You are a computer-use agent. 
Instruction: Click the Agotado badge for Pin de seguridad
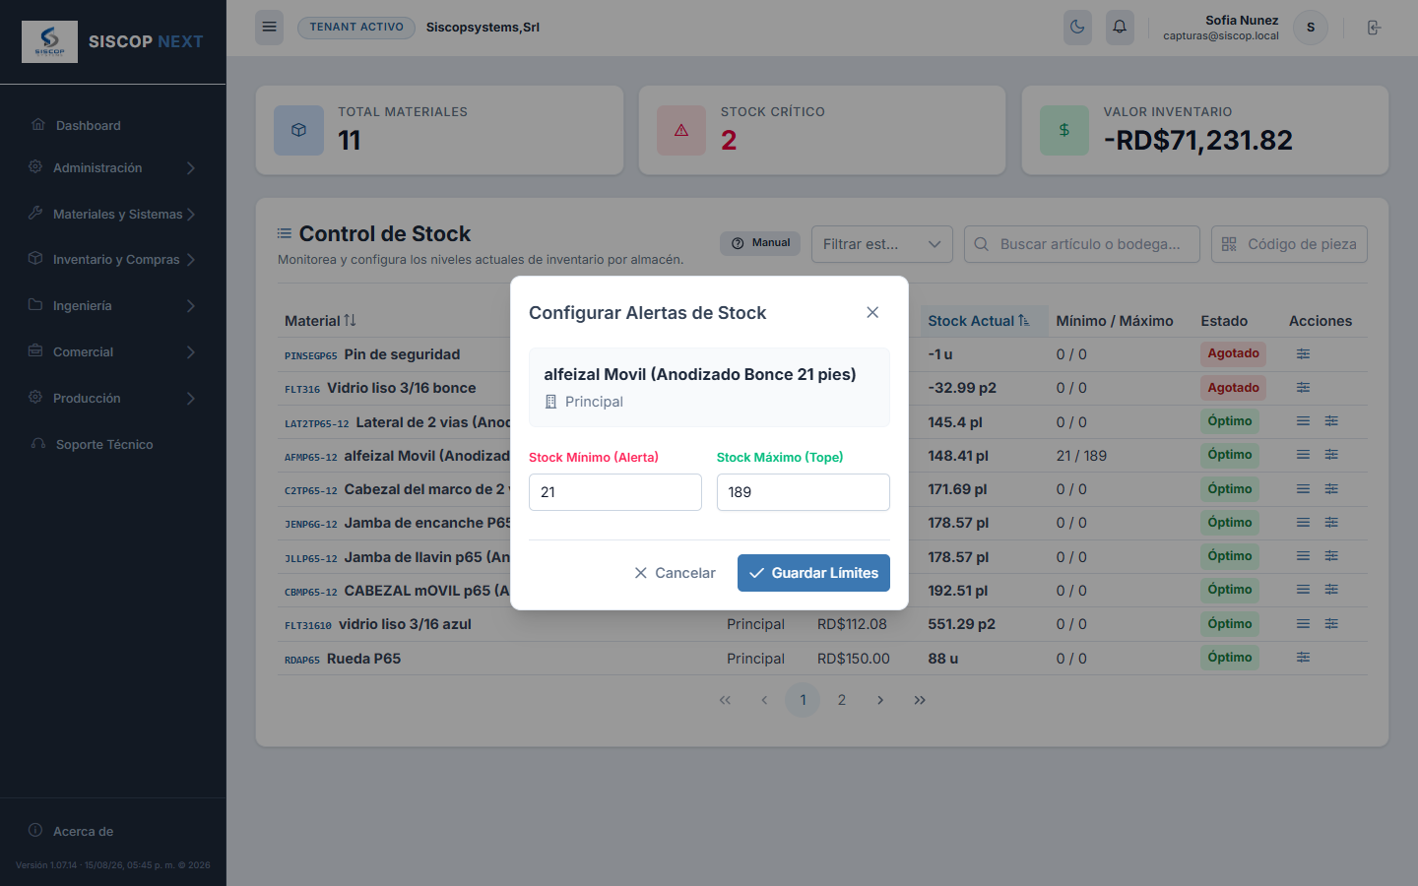[1233, 353]
